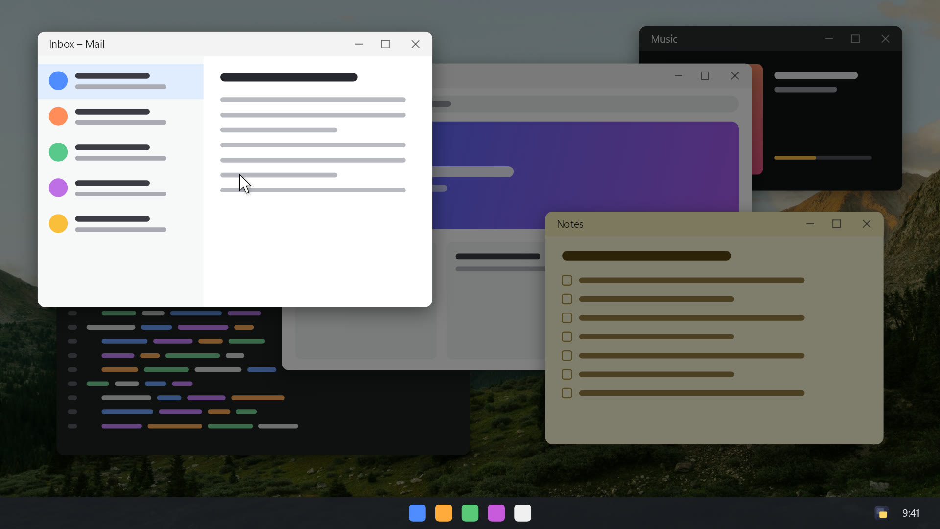Check the third checkbox in Notes
This screenshot has height=529, width=940.
click(567, 318)
